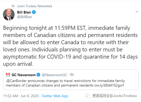Click GC Newsroom's verified badge
Viewport: 141px width, 102px height.
coord(39,75)
